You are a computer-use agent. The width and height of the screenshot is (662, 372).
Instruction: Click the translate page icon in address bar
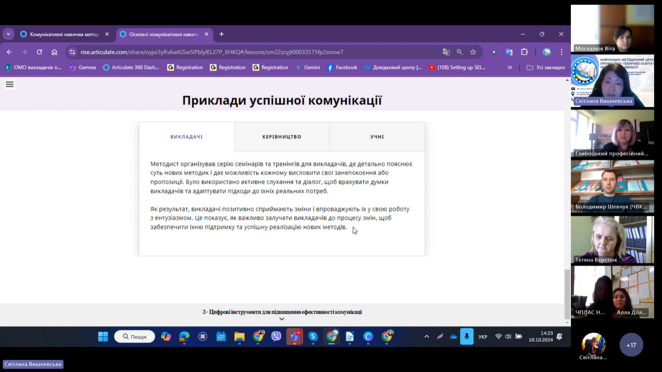[x=446, y=52]
